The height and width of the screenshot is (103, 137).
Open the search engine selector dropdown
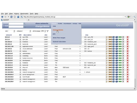pyautogui.click(x=129, y=17)
